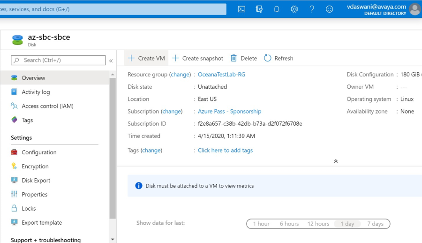Open the Help question mark menu
Screen dimensions: 422x243
[312, 9]
